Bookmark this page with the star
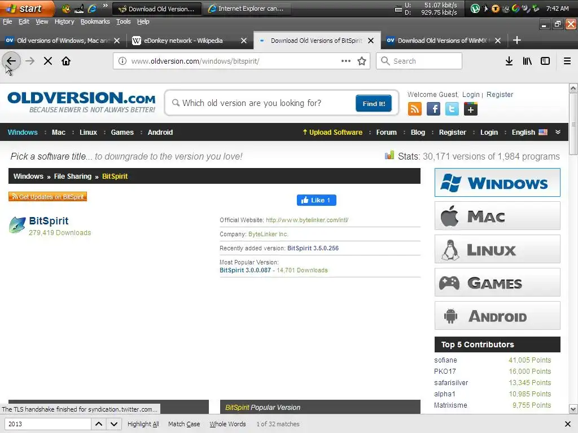Screen dimensions: 578x433 362,61
